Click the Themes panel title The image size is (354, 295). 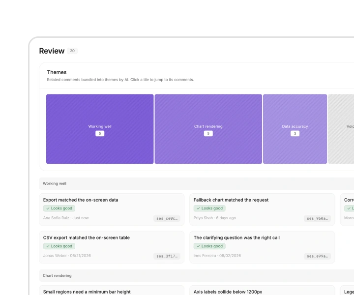tap(57, 72)
